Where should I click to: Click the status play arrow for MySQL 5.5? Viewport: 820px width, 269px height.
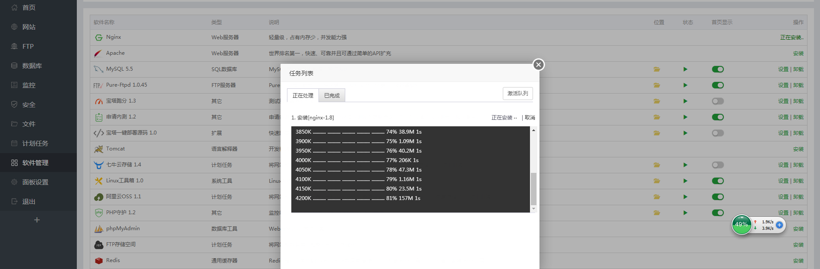coord(685,69)
